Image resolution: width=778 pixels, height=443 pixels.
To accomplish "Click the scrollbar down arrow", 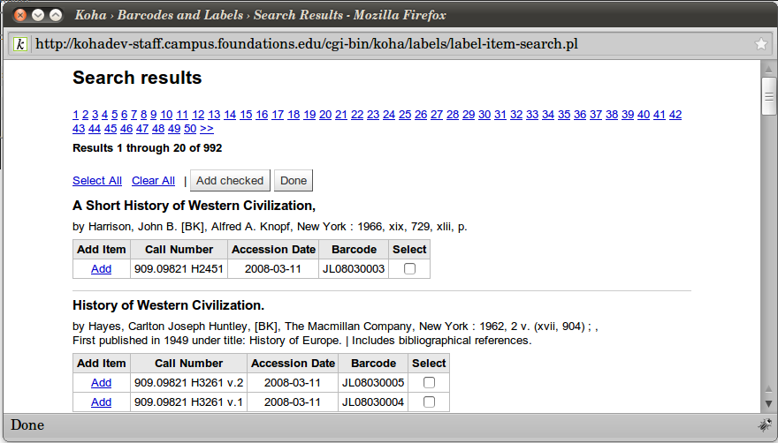I will [768, 403].
